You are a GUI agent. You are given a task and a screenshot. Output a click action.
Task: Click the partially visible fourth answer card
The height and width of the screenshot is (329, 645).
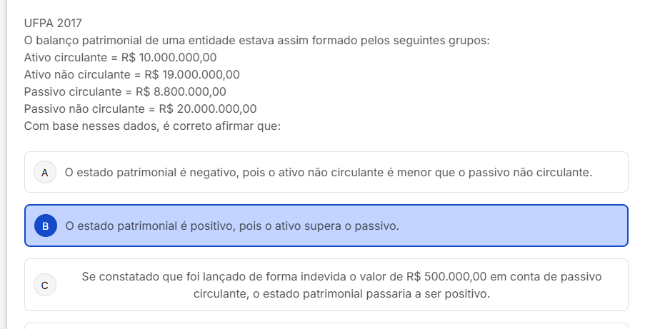[x=326, y=326]
